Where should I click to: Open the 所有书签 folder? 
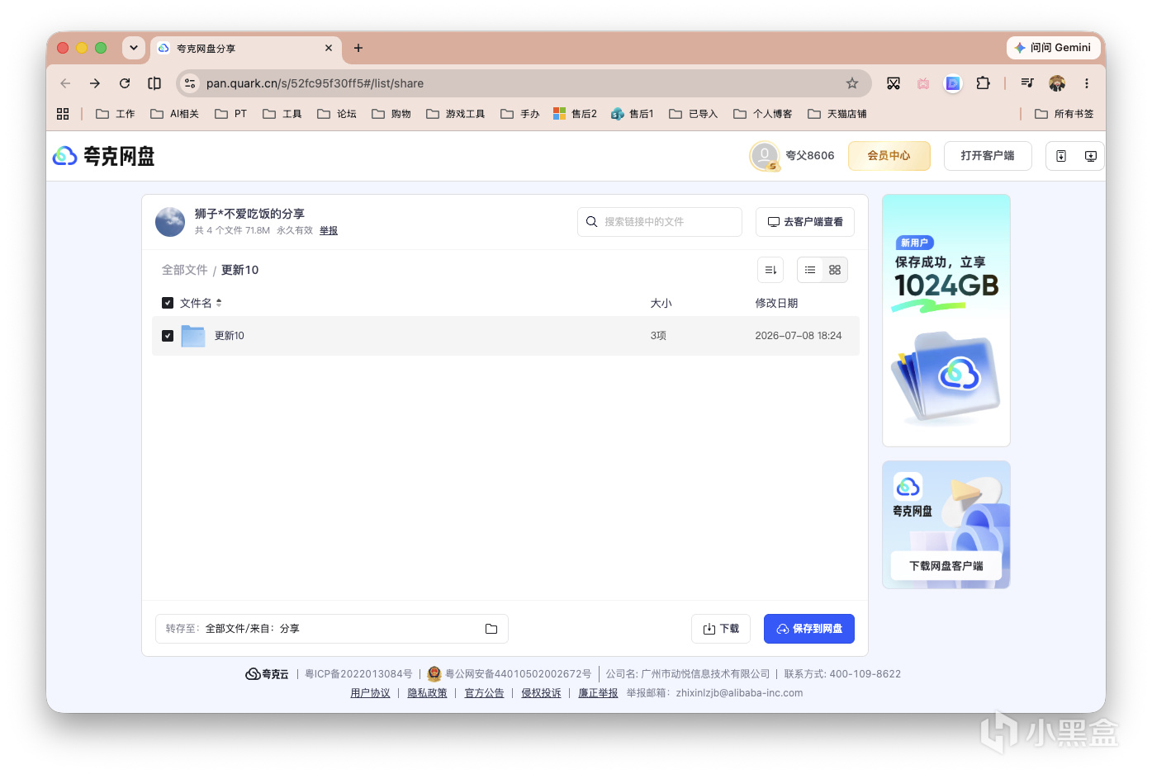click(x=1064, y=114)
